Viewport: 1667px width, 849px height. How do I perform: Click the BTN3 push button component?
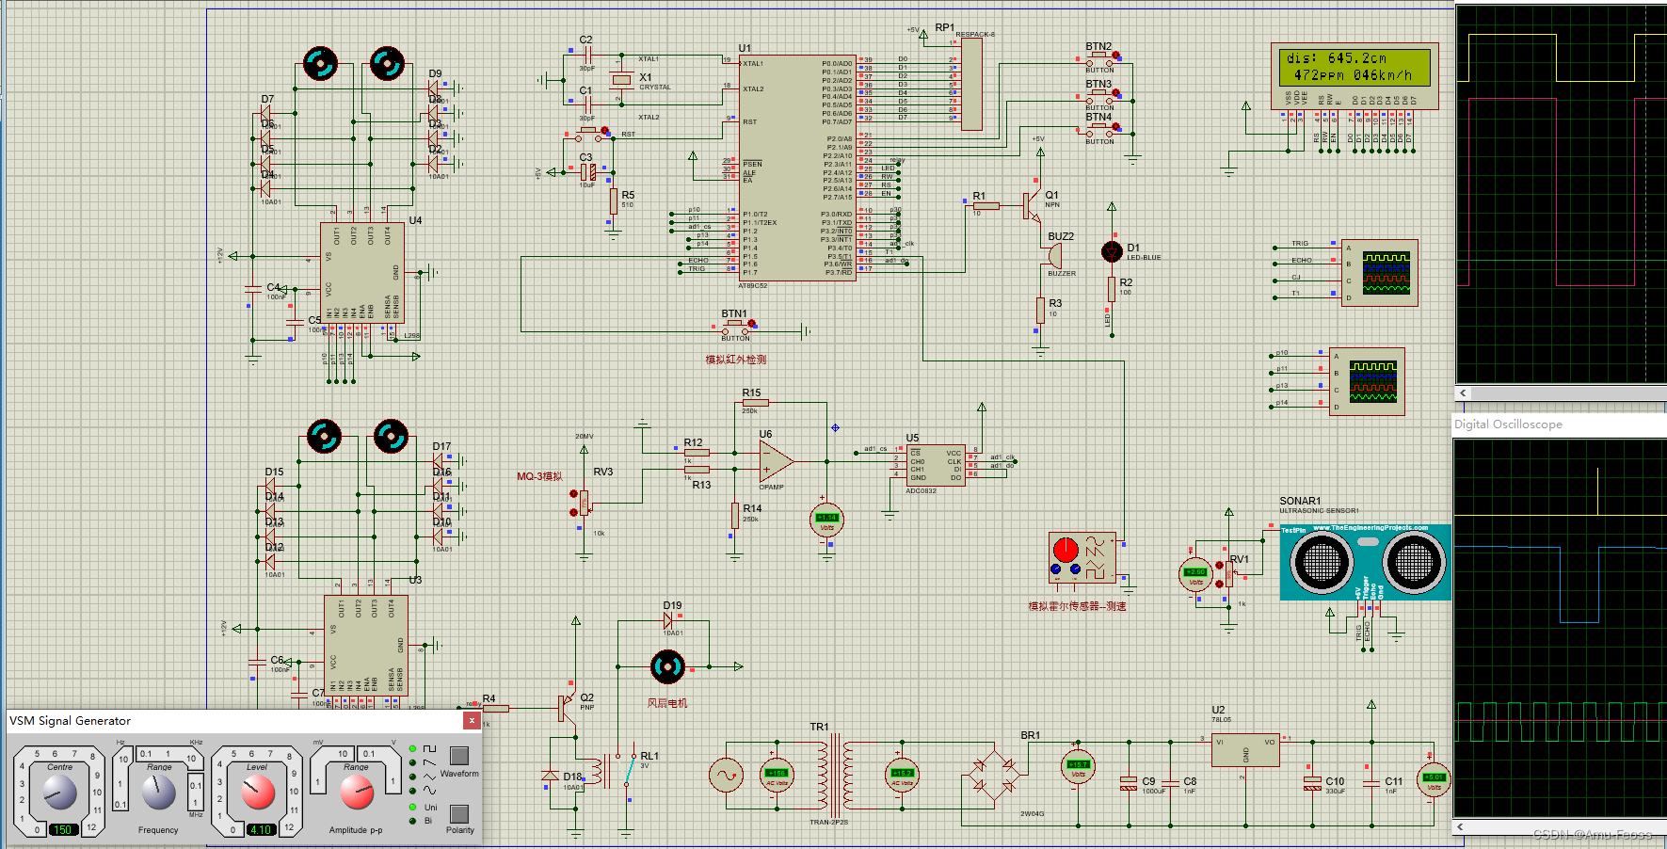(x=1099, y=98)
